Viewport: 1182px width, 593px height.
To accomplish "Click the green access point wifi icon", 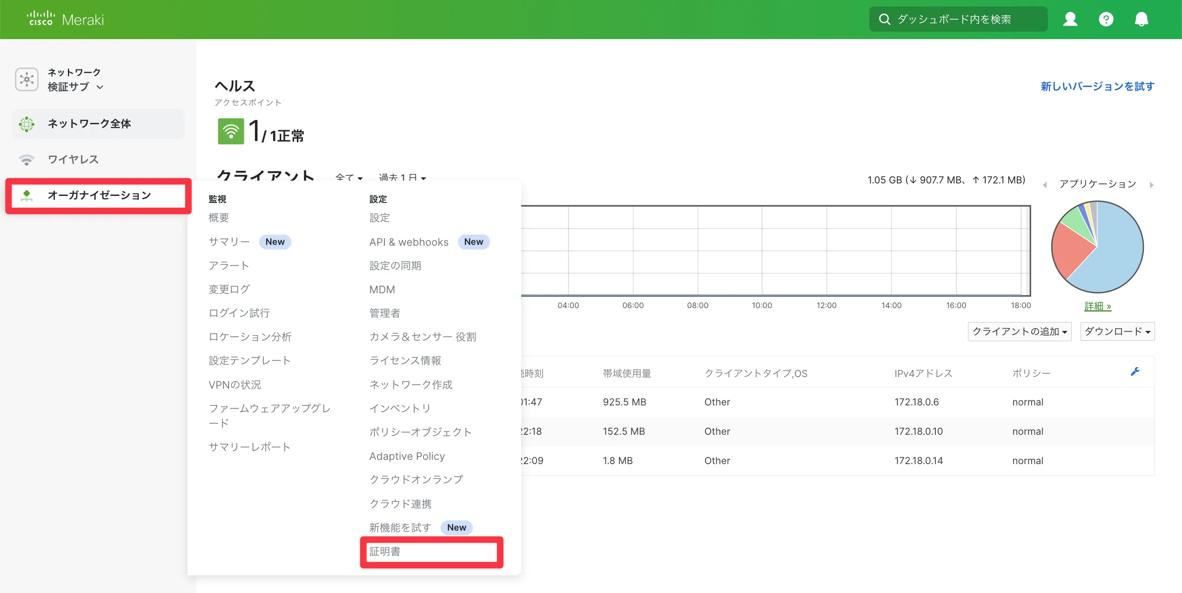I will click(x=231, y=131).
